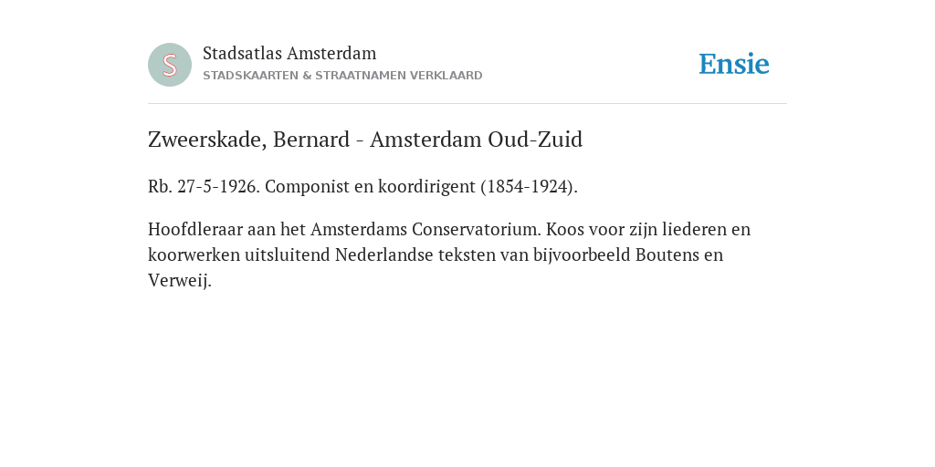Click the word 'Zweerskade' in the title
Image resolution: width=935 pixels, height=467 pixels.
point(207,140)
